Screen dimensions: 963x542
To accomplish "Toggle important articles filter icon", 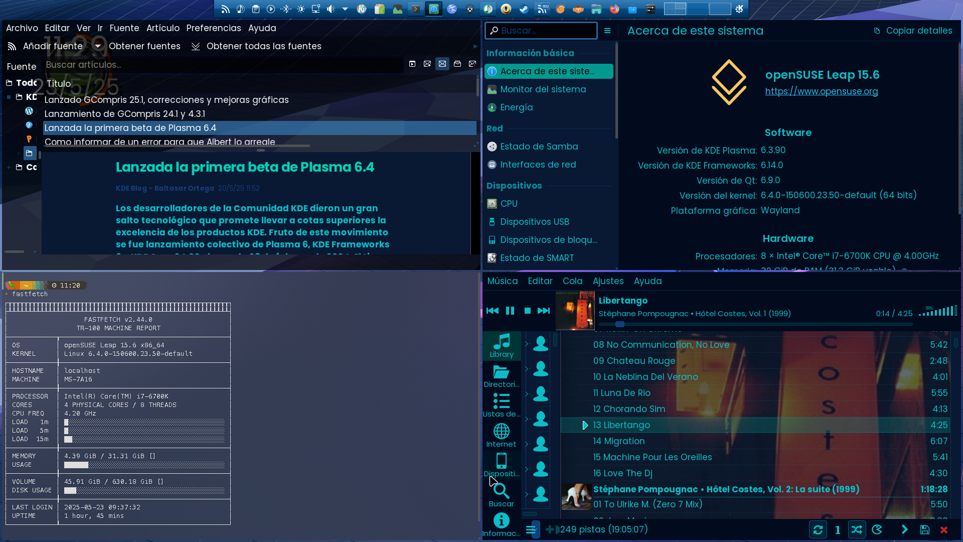I will 472,64.
